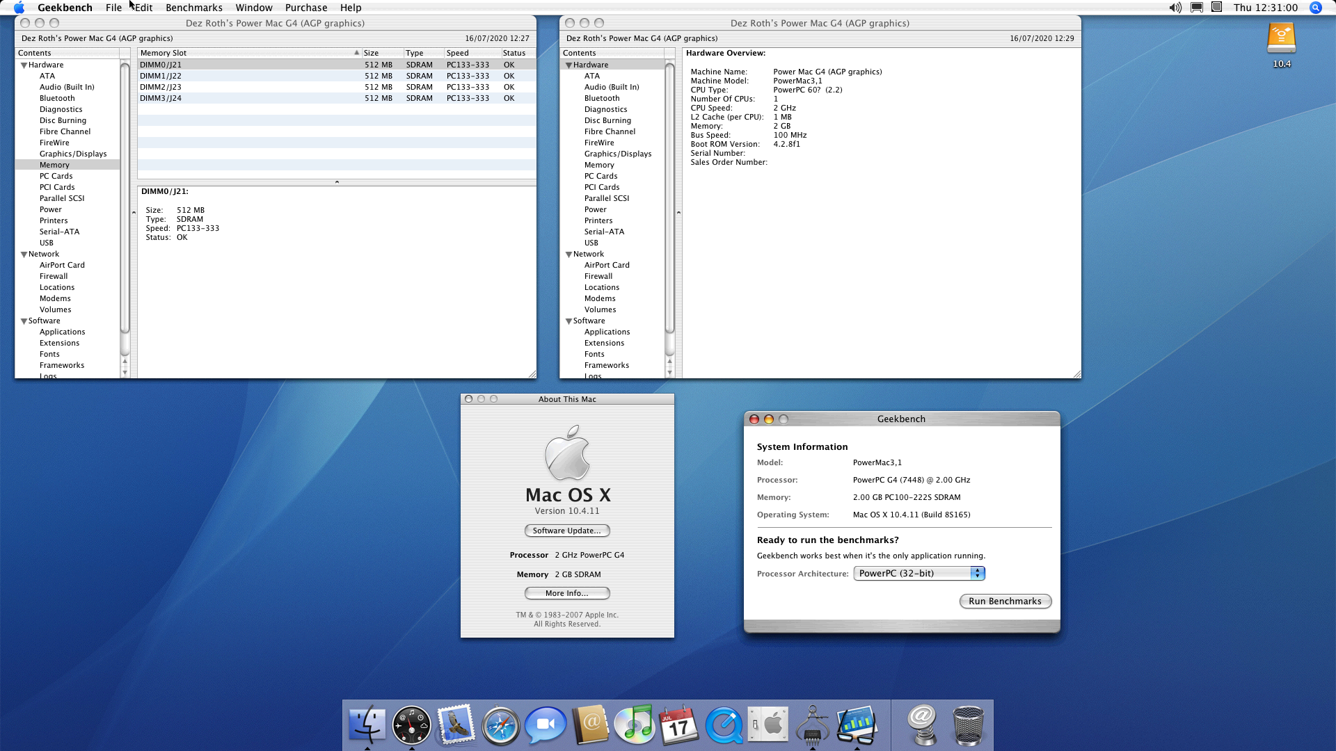Click right profiler sidebar scrollbar thumb
Screen dimensions: 1336x751
[670, 199]
